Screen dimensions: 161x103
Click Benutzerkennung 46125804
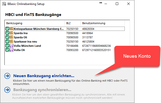(88, 42)
